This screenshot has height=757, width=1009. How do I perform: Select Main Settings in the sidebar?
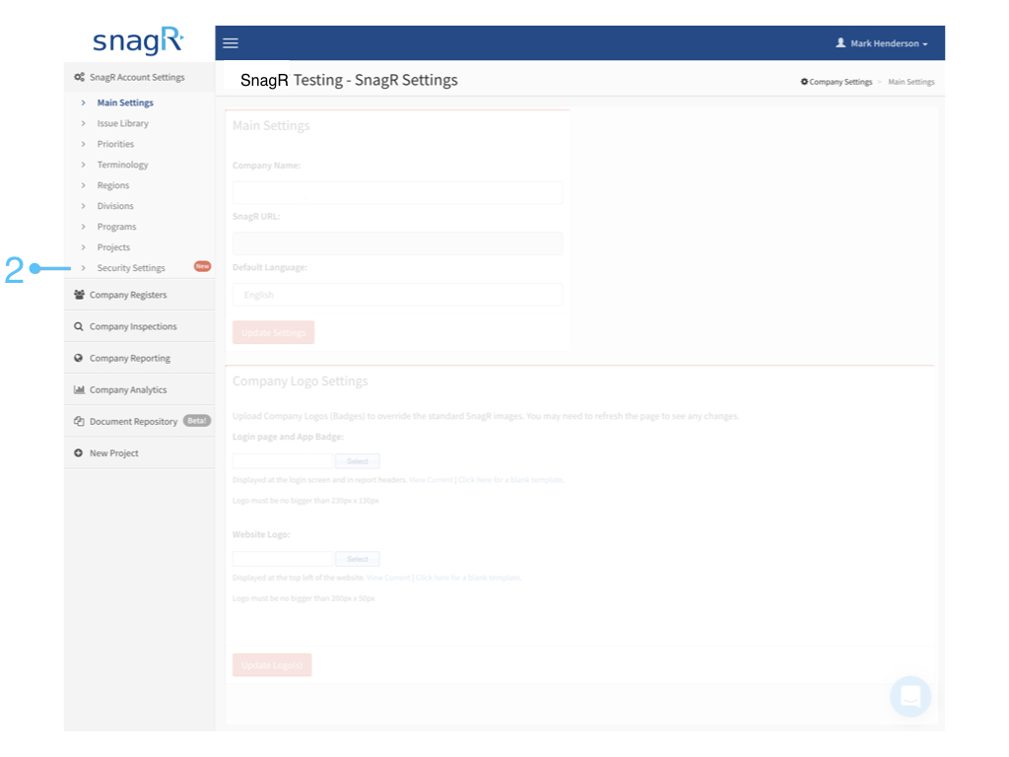point(125,103)
